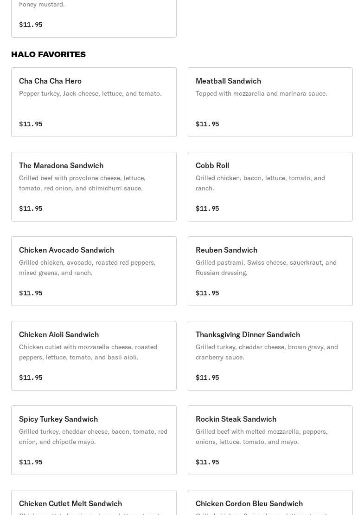Screen dimensions: 364x515
Task: Select the Rockin Steak Sandwich
Action: point(270,440)
